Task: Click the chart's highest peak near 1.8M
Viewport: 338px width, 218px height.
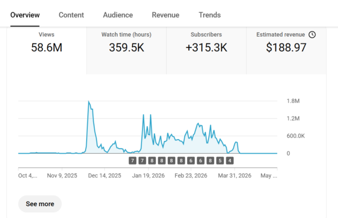Action: [x=88, y=101]
